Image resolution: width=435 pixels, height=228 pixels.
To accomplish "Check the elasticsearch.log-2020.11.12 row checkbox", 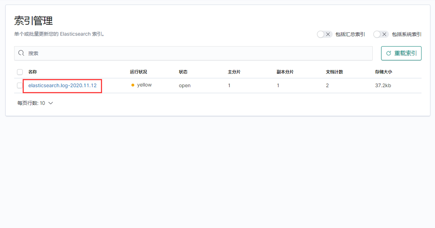I will point(20,86).
